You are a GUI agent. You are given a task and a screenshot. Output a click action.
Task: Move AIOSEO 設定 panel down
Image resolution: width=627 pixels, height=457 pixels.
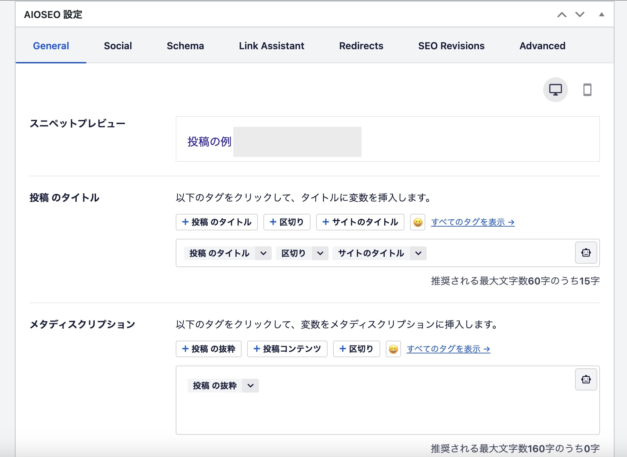(579, 15)
